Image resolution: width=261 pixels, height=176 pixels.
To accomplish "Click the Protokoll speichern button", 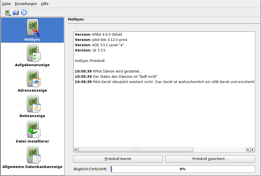I will tap(210, 159).
